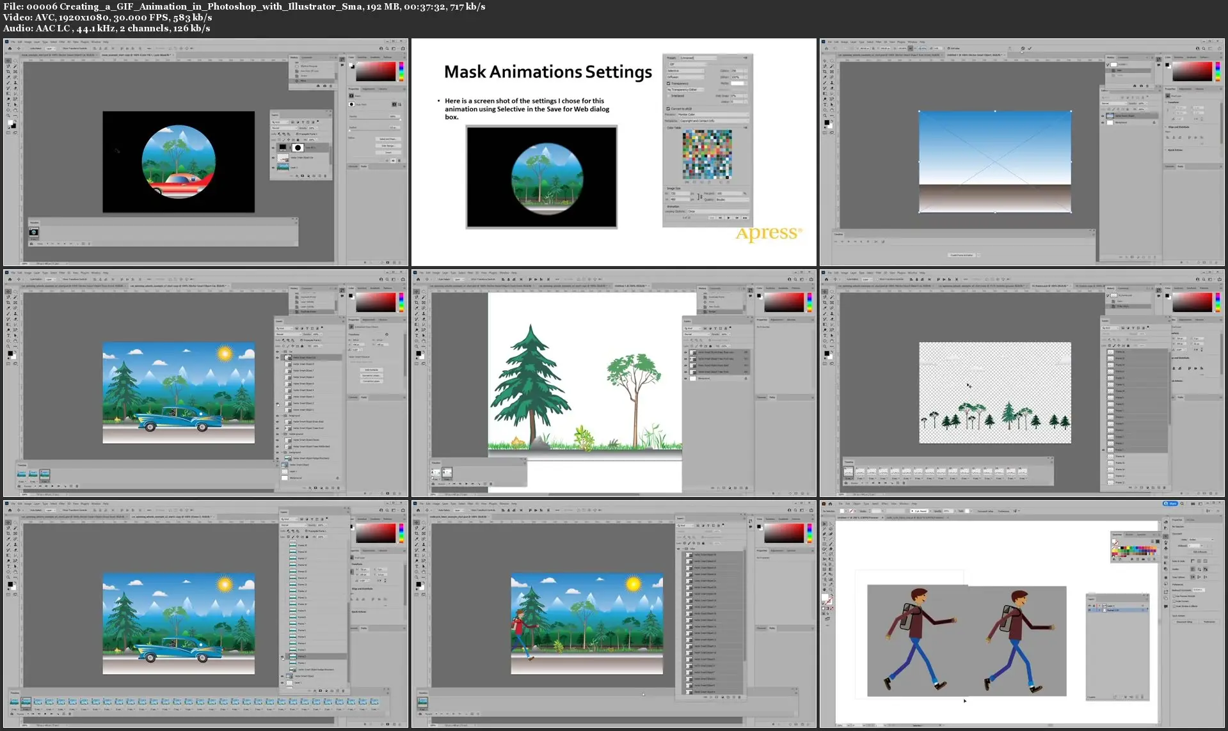Click layer mask thumbnail in circular-mask Layers panel

click(x=298, y=148)
